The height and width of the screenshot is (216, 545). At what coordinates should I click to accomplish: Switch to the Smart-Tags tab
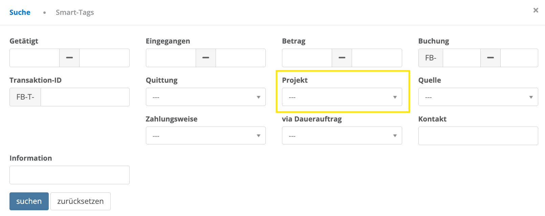point(75,12)
